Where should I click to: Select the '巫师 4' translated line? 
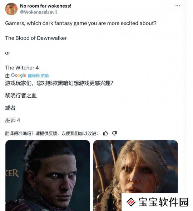tap(13, 120)
